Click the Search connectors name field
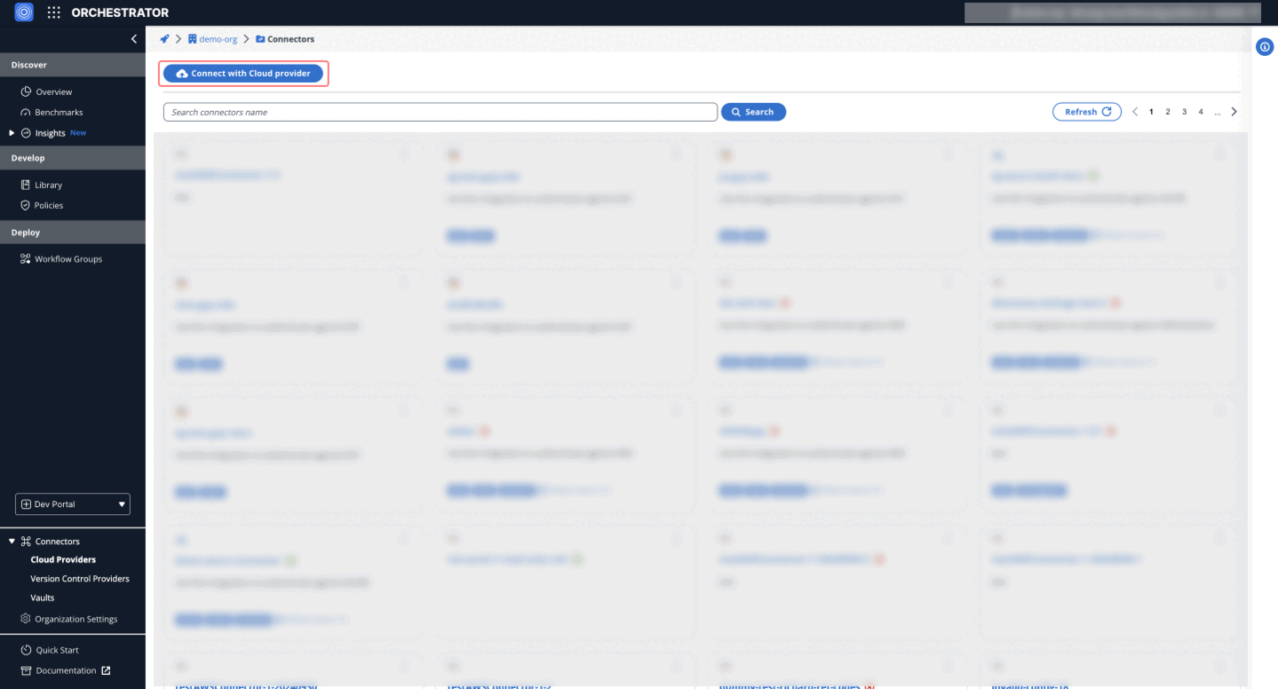Viewport: 1278px width, 689px height. pyautogui.click(x=440, y=112)
